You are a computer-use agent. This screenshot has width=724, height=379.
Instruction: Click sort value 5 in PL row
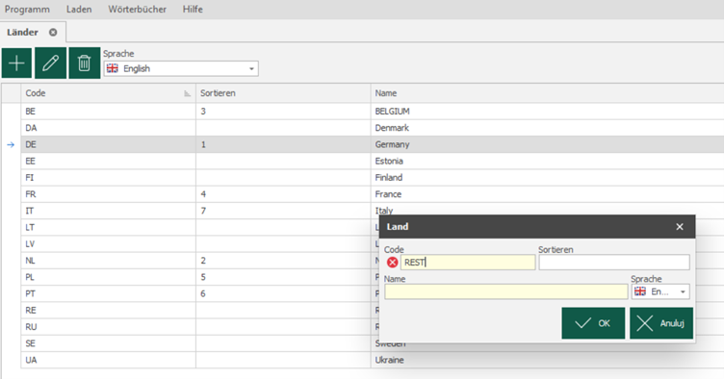(x=283, y=277)
